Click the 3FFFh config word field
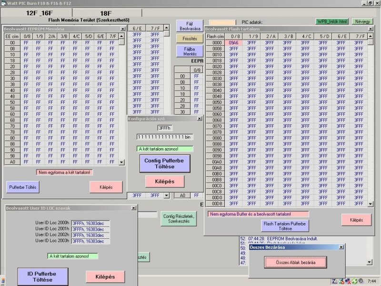The image size is (381, 286). tap(164, 128)
